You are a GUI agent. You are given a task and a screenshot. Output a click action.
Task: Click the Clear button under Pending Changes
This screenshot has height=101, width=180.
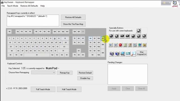tap(128, 89)
